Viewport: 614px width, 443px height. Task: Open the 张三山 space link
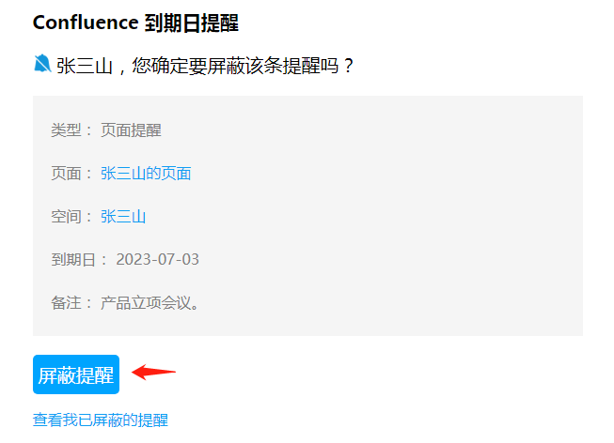pyautogui.click(x=123, y=217)
